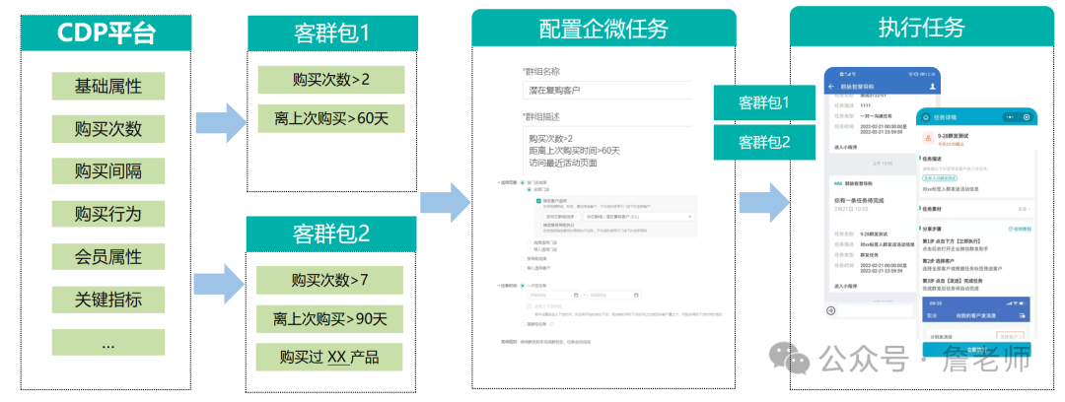Click the 客群包1 header above 购买次数>2
1065x402 pixels.
click(332, 33)
